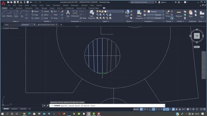Click the command line input field

[107, 106]
